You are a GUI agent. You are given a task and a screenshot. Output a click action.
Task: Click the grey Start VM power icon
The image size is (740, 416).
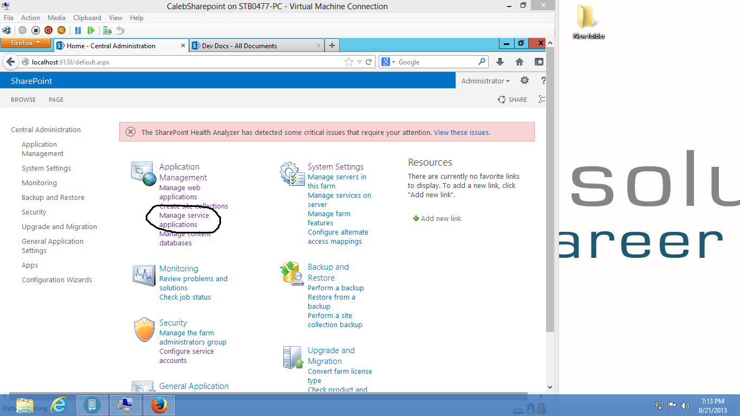(23, 30)
